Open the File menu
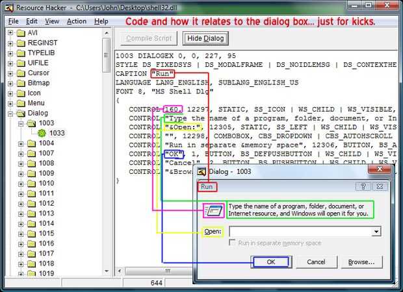This screenshot has width=403, height=292. click(x=14, y=21)
